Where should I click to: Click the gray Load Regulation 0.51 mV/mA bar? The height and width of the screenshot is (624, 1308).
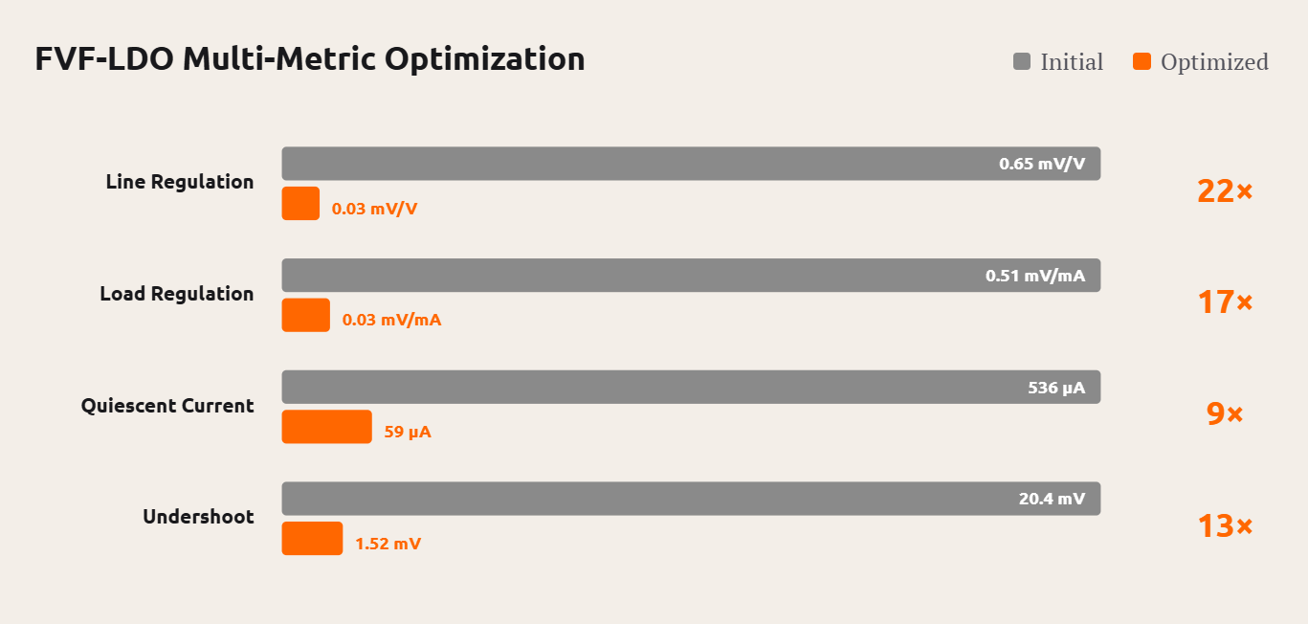(x=691, y=276)
